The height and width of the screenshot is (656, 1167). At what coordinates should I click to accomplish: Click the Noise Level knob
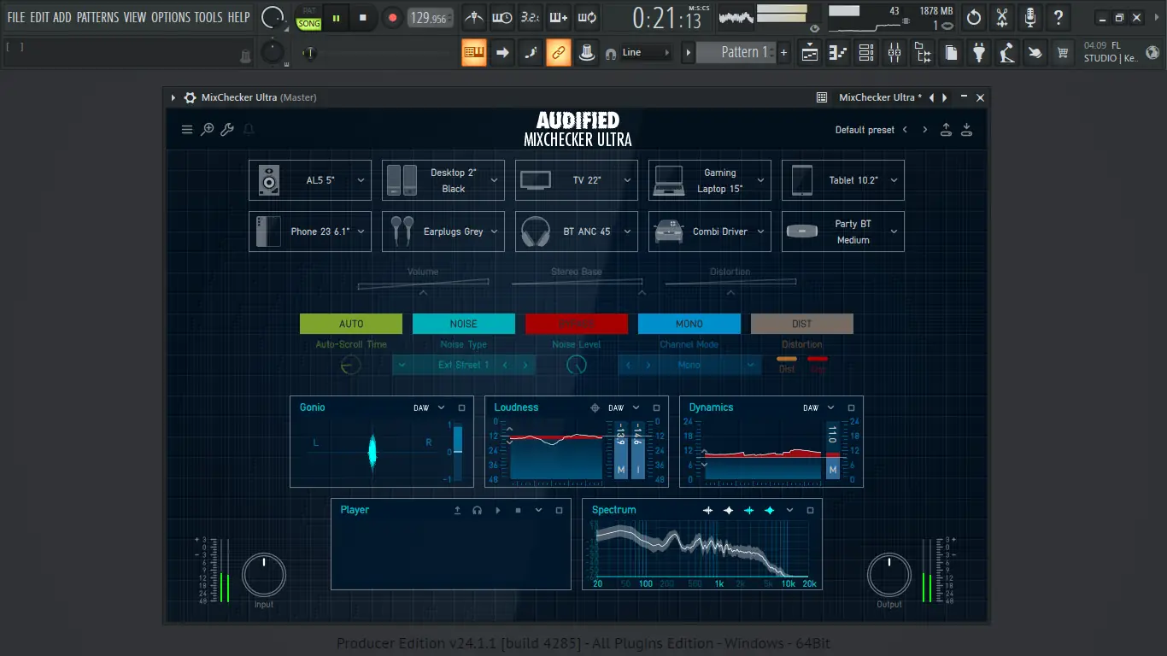[577, 365]
